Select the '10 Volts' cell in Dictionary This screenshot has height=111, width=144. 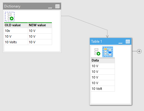click(16, 42)
